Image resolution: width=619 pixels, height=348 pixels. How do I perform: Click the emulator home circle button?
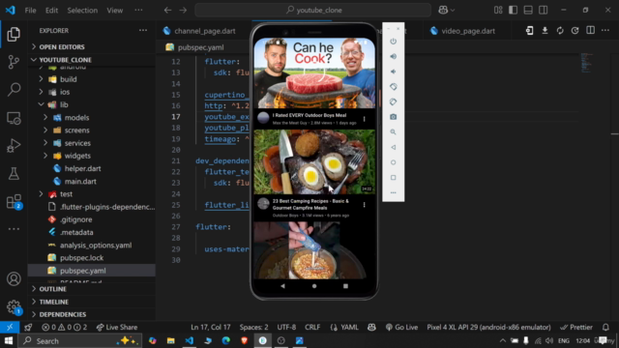pyautogui.click(x=394, y=162)
